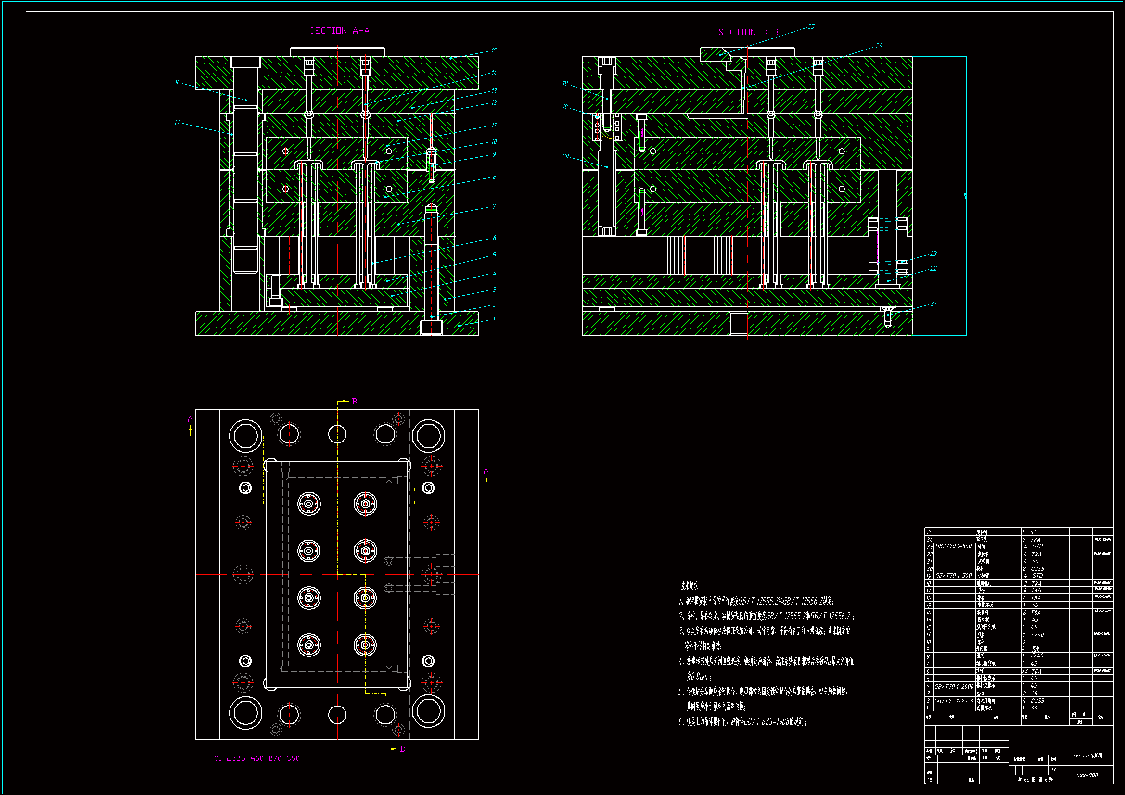Select parts list row 11 Cr40 material
Screen dimensions: 1125x795
click(x=1037, y=635)
